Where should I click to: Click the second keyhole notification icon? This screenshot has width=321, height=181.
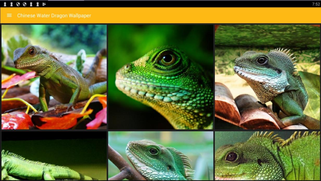(11, 4)
